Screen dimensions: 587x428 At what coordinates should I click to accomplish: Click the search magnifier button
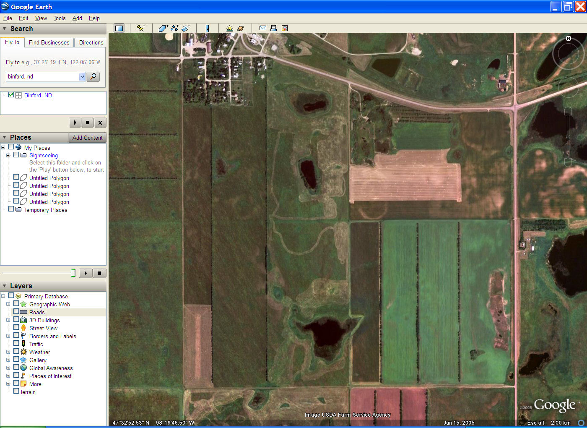tap(93, 76)
